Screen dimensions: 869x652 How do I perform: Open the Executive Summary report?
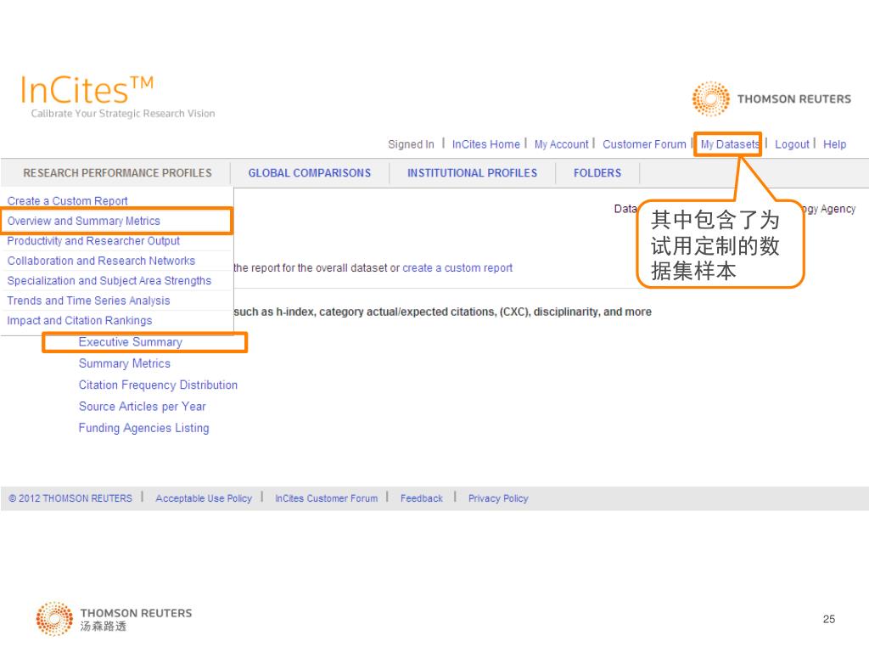click(130, 342)
